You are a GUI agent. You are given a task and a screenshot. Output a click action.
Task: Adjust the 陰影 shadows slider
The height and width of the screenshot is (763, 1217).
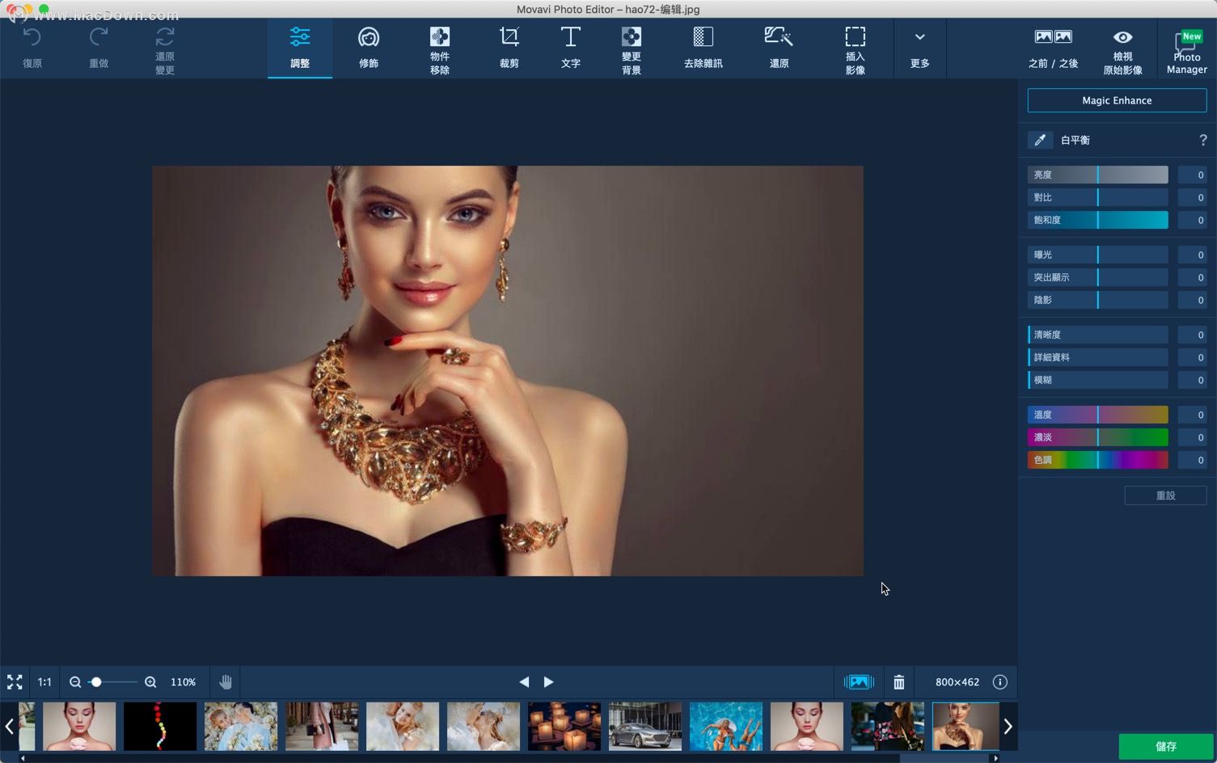(x=1097, y=300)
